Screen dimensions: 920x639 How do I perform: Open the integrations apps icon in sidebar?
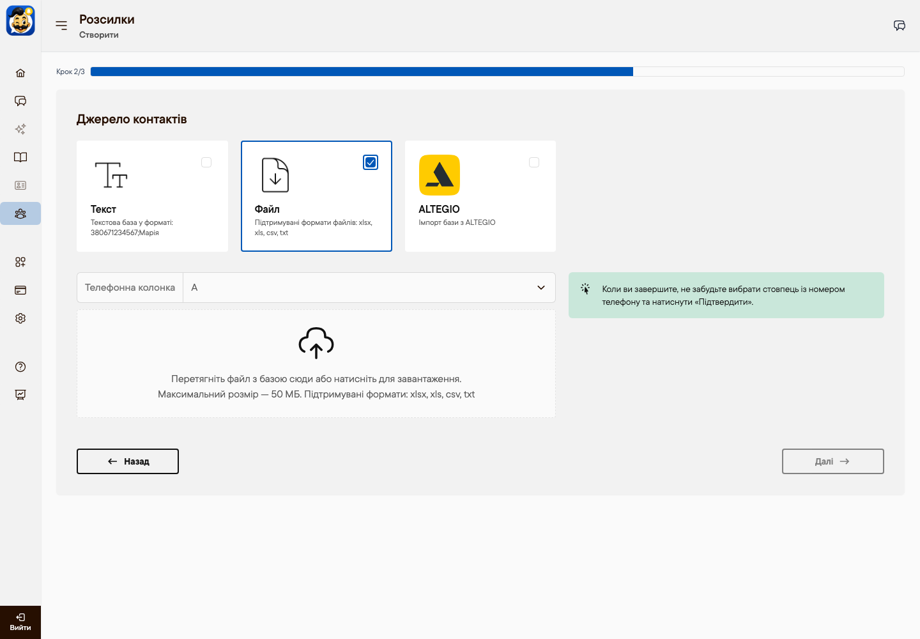[20, 262]
